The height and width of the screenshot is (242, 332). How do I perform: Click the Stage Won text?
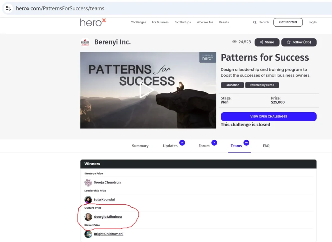tap(226, 100)
